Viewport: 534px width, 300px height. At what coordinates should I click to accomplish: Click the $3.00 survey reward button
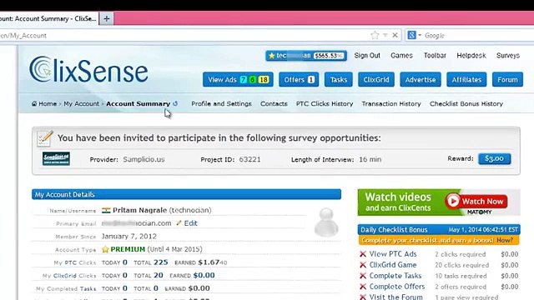pyautogui.click(x=495, y=158)
